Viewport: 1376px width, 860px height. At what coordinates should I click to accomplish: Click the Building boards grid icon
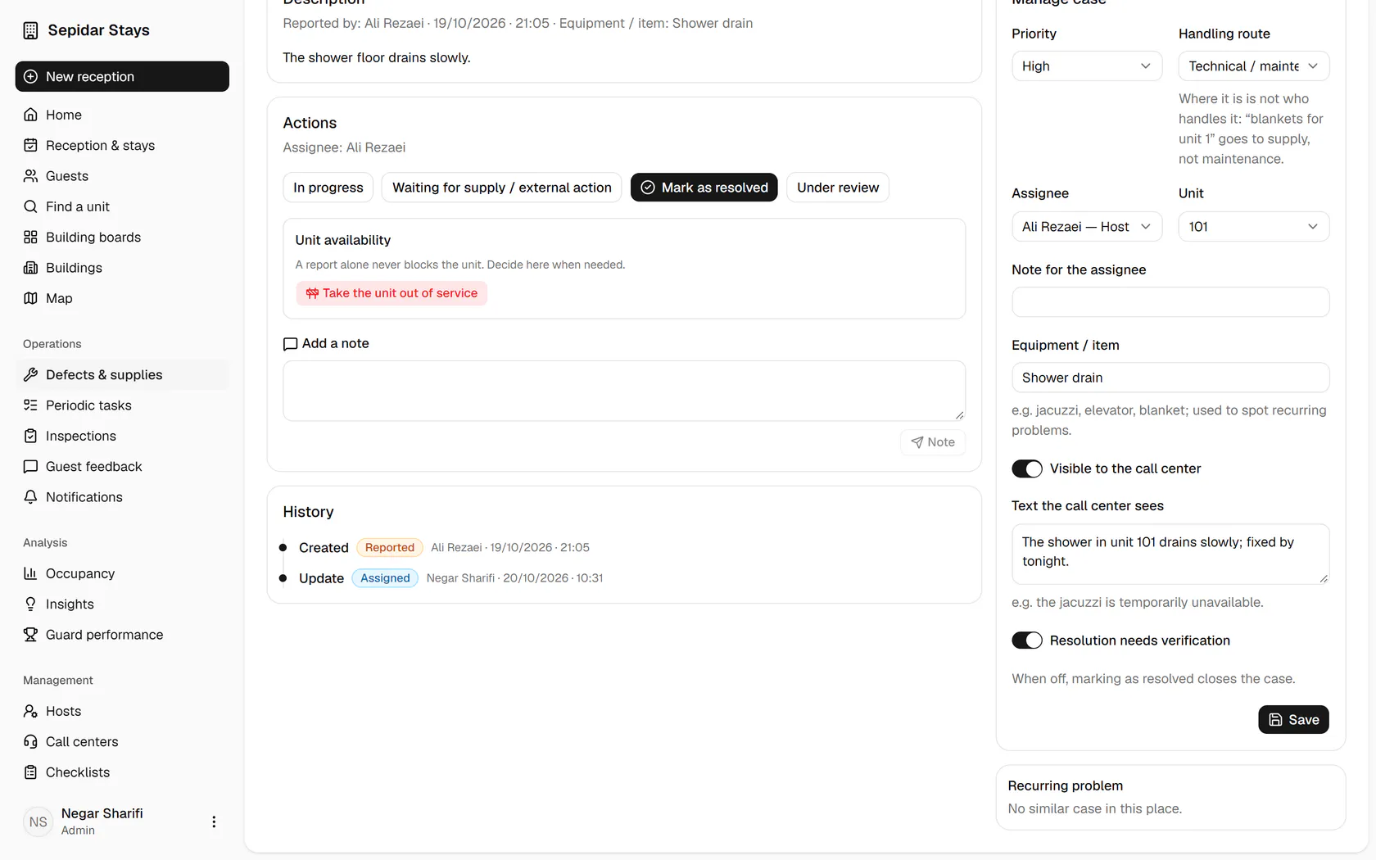30,237
